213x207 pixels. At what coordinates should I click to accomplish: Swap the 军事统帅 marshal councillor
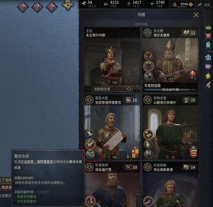click(x=89, y=167)
